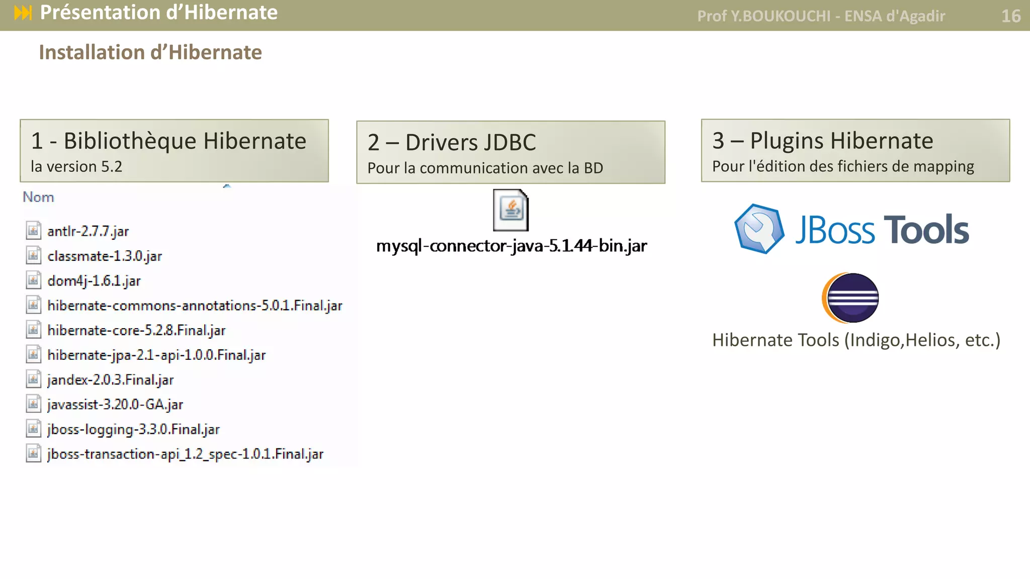Screen dimensions: 1030x579
Task: Select hibernate-commons-annotations-5.0.1.Final.jar text
Action: (195, 306)
